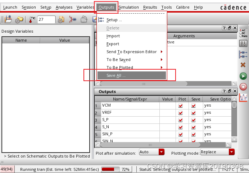Click the thermometer temperature icon
249x173 pixels.
click(32, 19)
